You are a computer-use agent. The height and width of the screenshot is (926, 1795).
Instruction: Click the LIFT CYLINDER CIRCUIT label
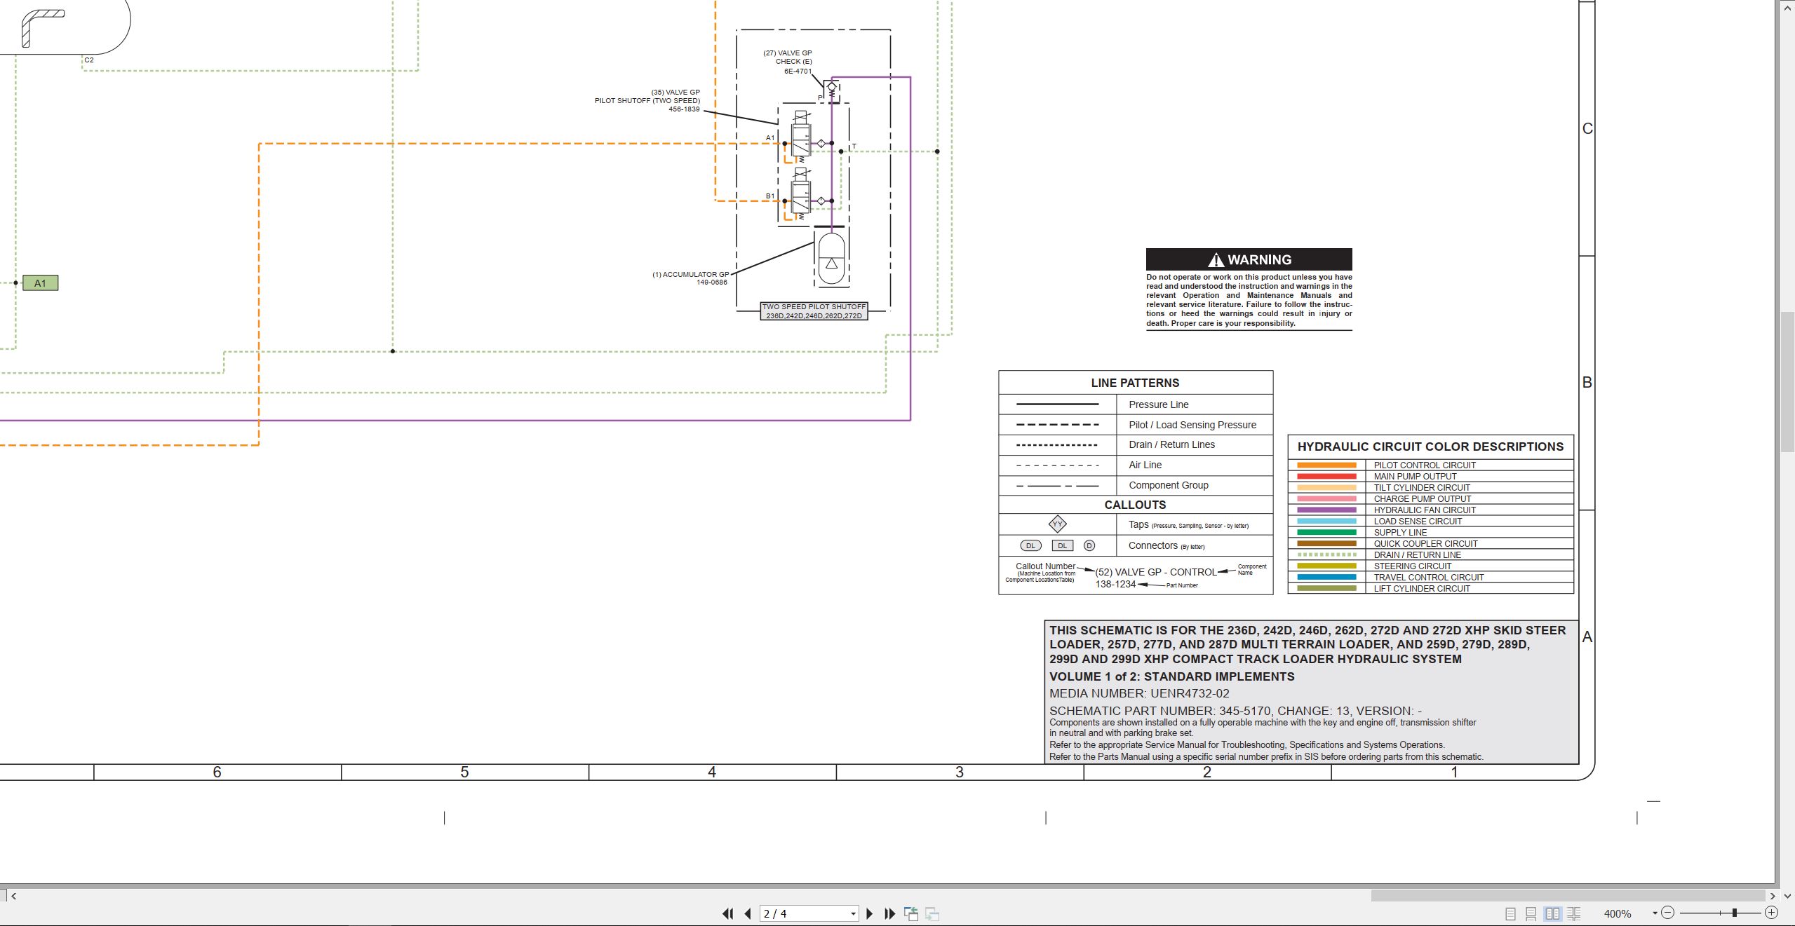(x=1422, y=589)
